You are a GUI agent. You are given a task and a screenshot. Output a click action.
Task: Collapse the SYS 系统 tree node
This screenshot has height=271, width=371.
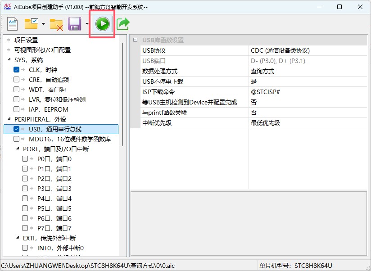coord(9,59)
